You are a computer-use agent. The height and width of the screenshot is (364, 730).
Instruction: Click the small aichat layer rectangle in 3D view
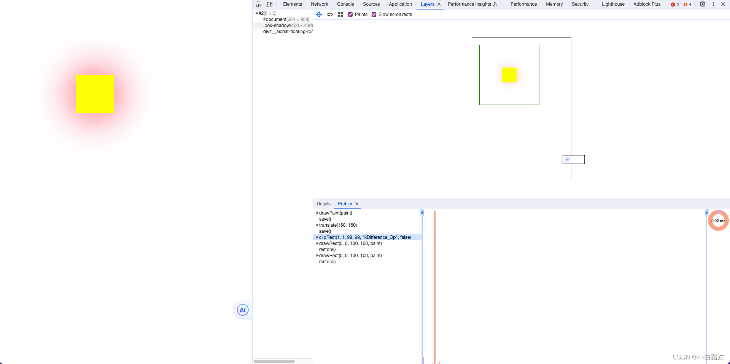pos(574,159)
